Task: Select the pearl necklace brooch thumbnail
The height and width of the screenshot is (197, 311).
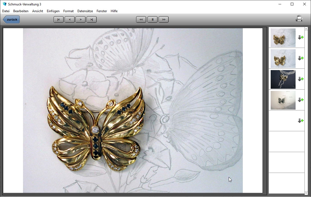Action: coord(283,79)
